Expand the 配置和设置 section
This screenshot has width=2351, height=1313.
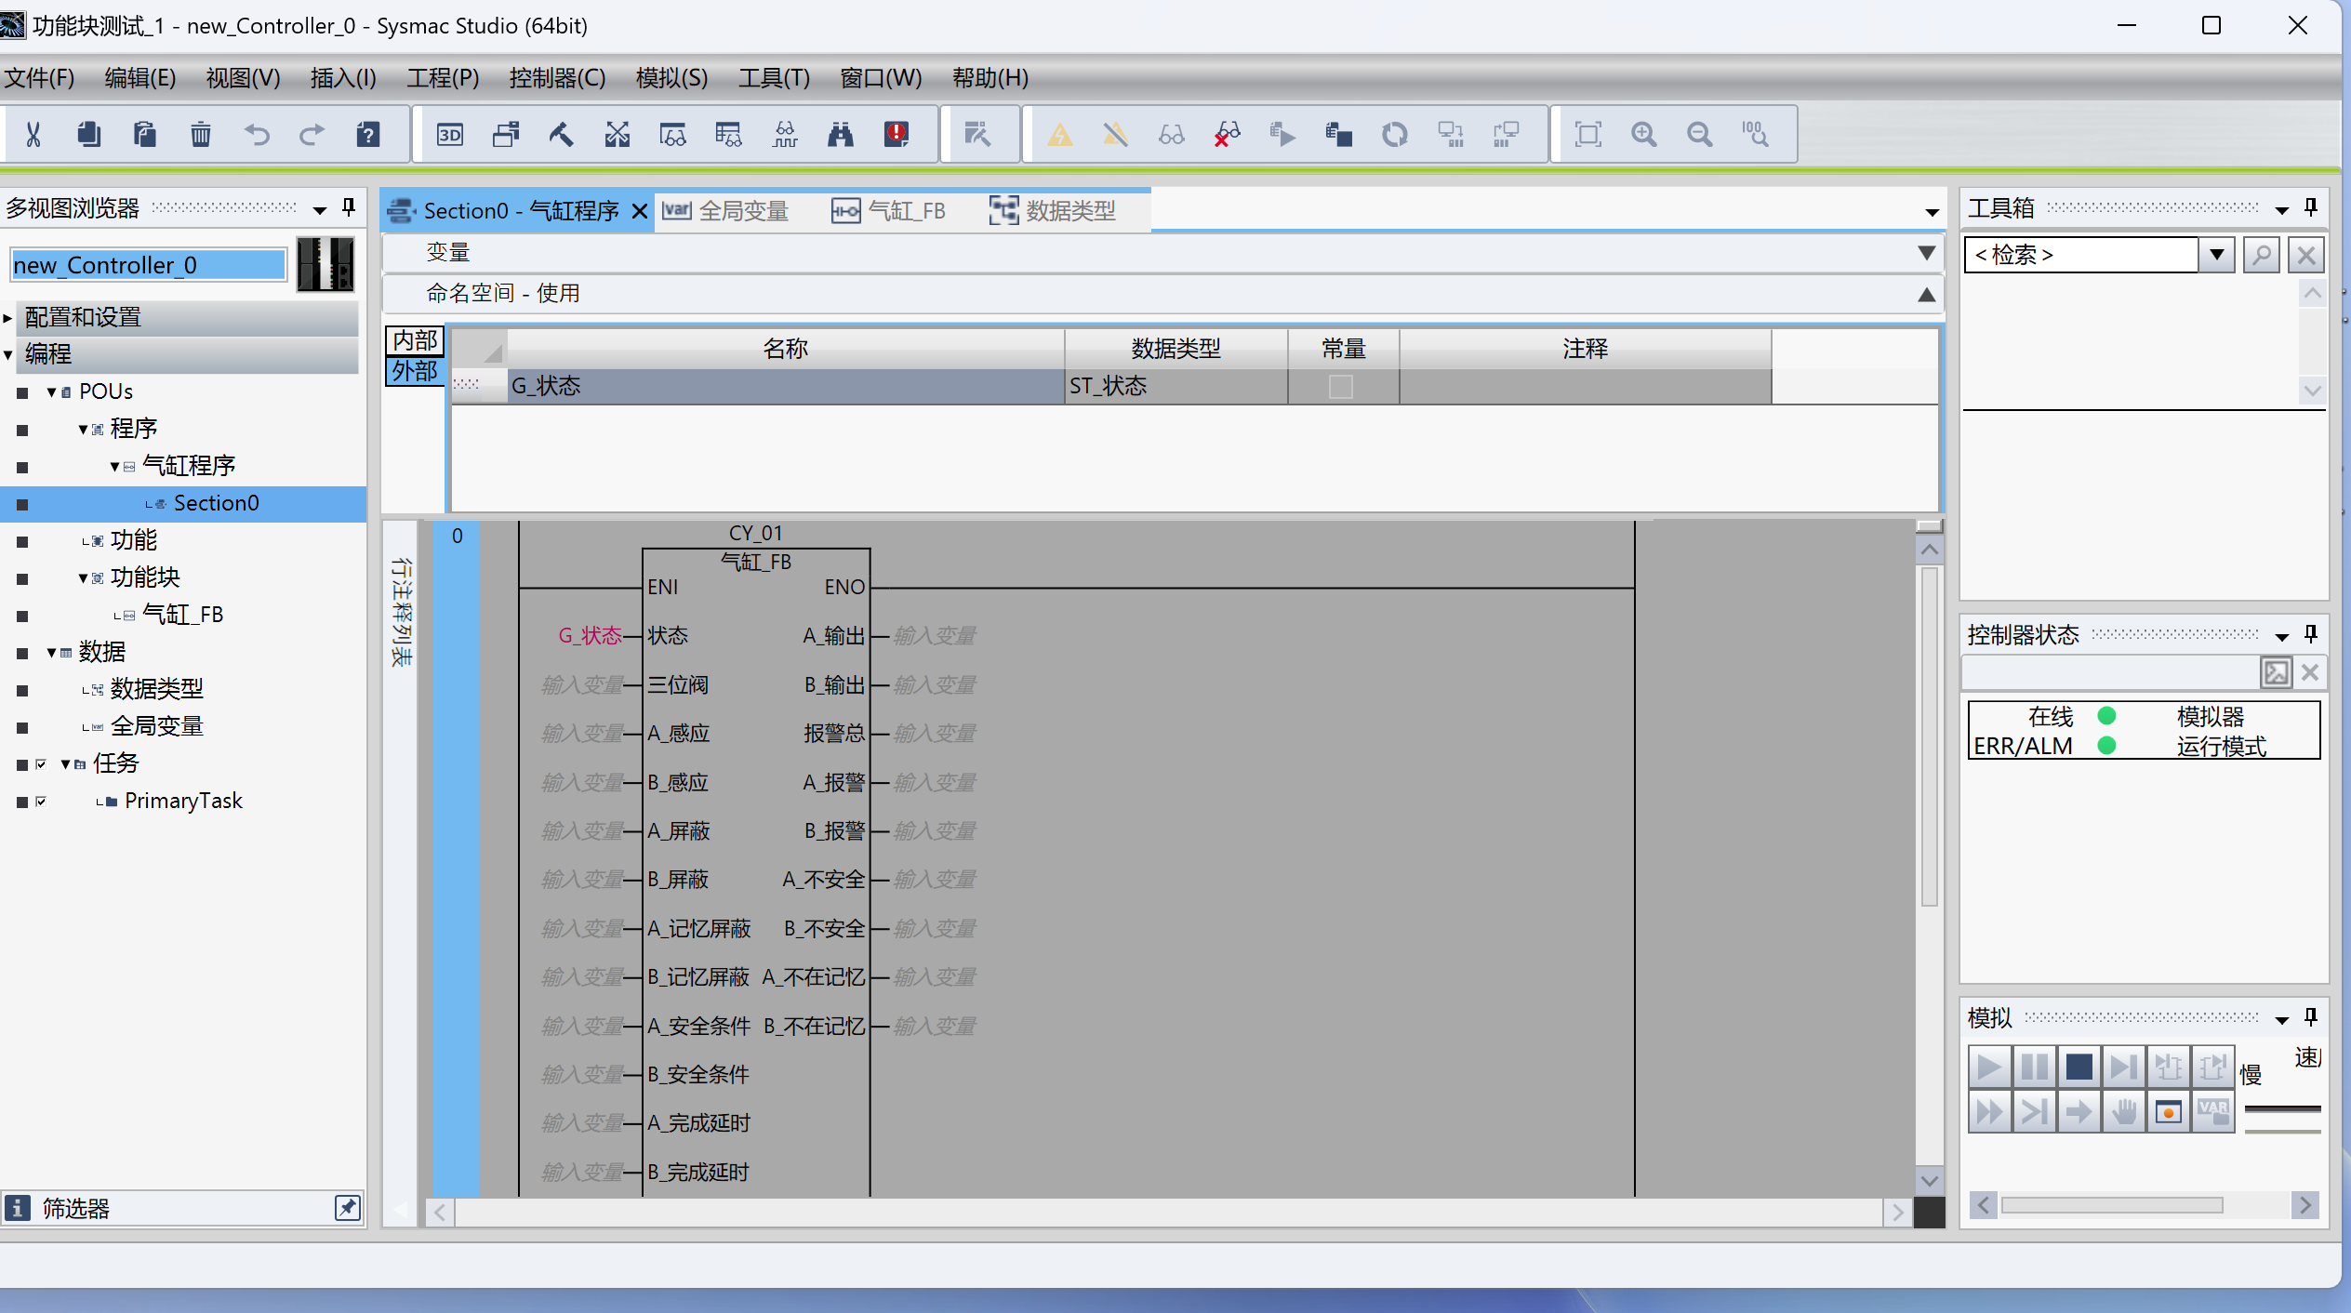(x=8, y=318)
